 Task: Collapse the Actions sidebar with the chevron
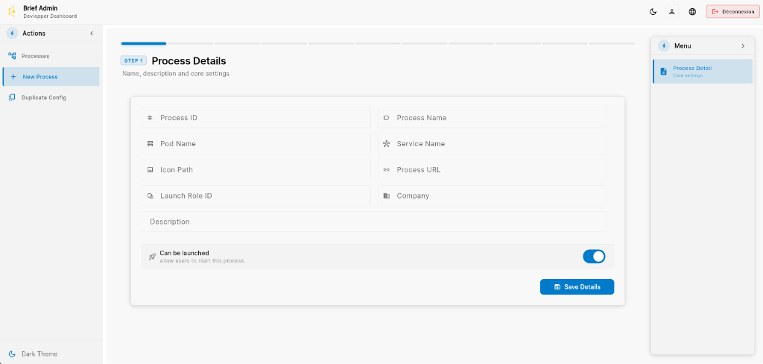tap(92, 33)
